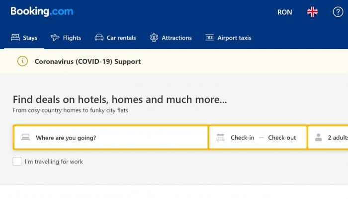348x199 pixels.
Task: Click the COVID-19 info circle icon
Action: (23, 61)
